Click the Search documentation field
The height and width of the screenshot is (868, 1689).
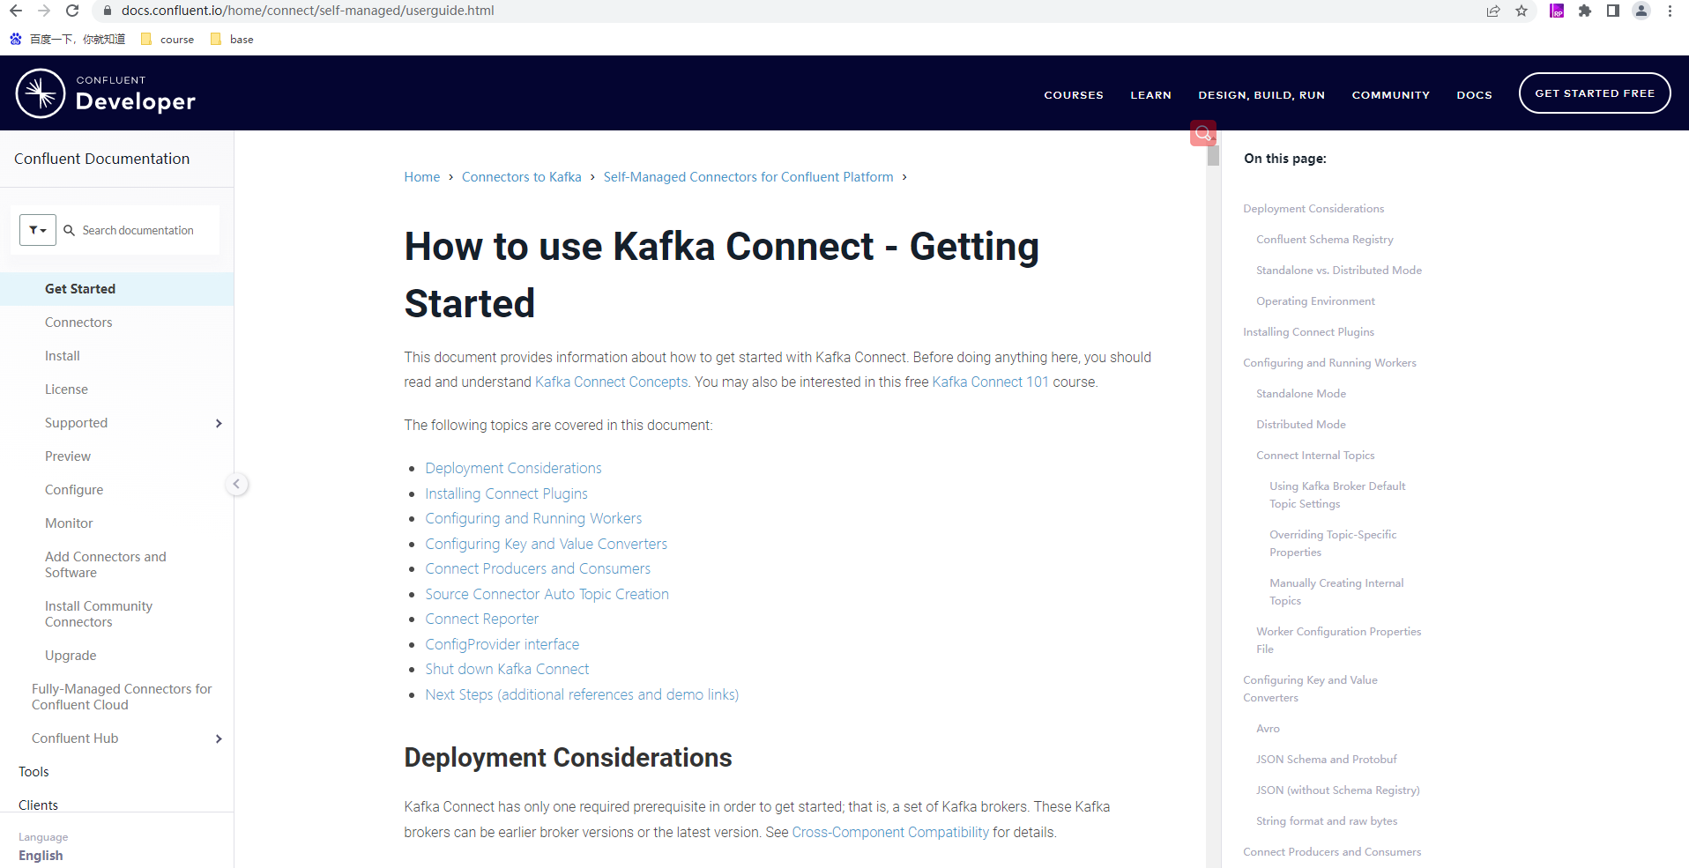coord(138,230)
